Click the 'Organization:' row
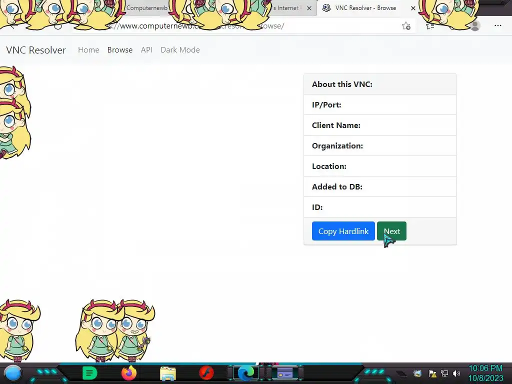512x384 pixels. pos(380,146)
